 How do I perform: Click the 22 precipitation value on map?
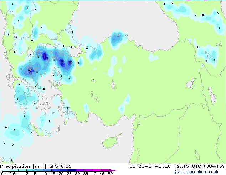(70, 62)
